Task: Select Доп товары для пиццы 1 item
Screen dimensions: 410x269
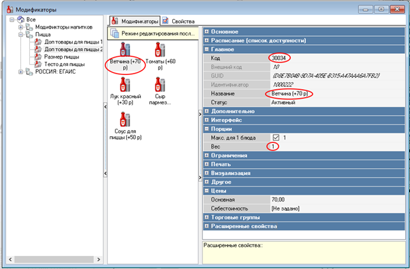Action: (x=74, y=42)
